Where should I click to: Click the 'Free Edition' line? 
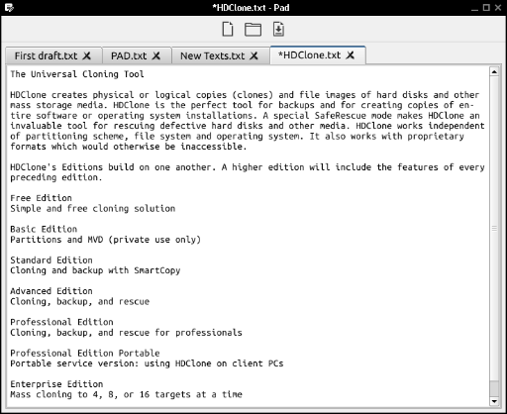(x=41, y=198)
